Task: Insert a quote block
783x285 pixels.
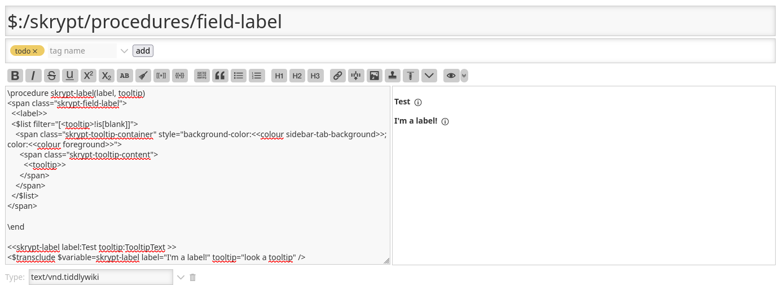Action: (x=220, y=76)
